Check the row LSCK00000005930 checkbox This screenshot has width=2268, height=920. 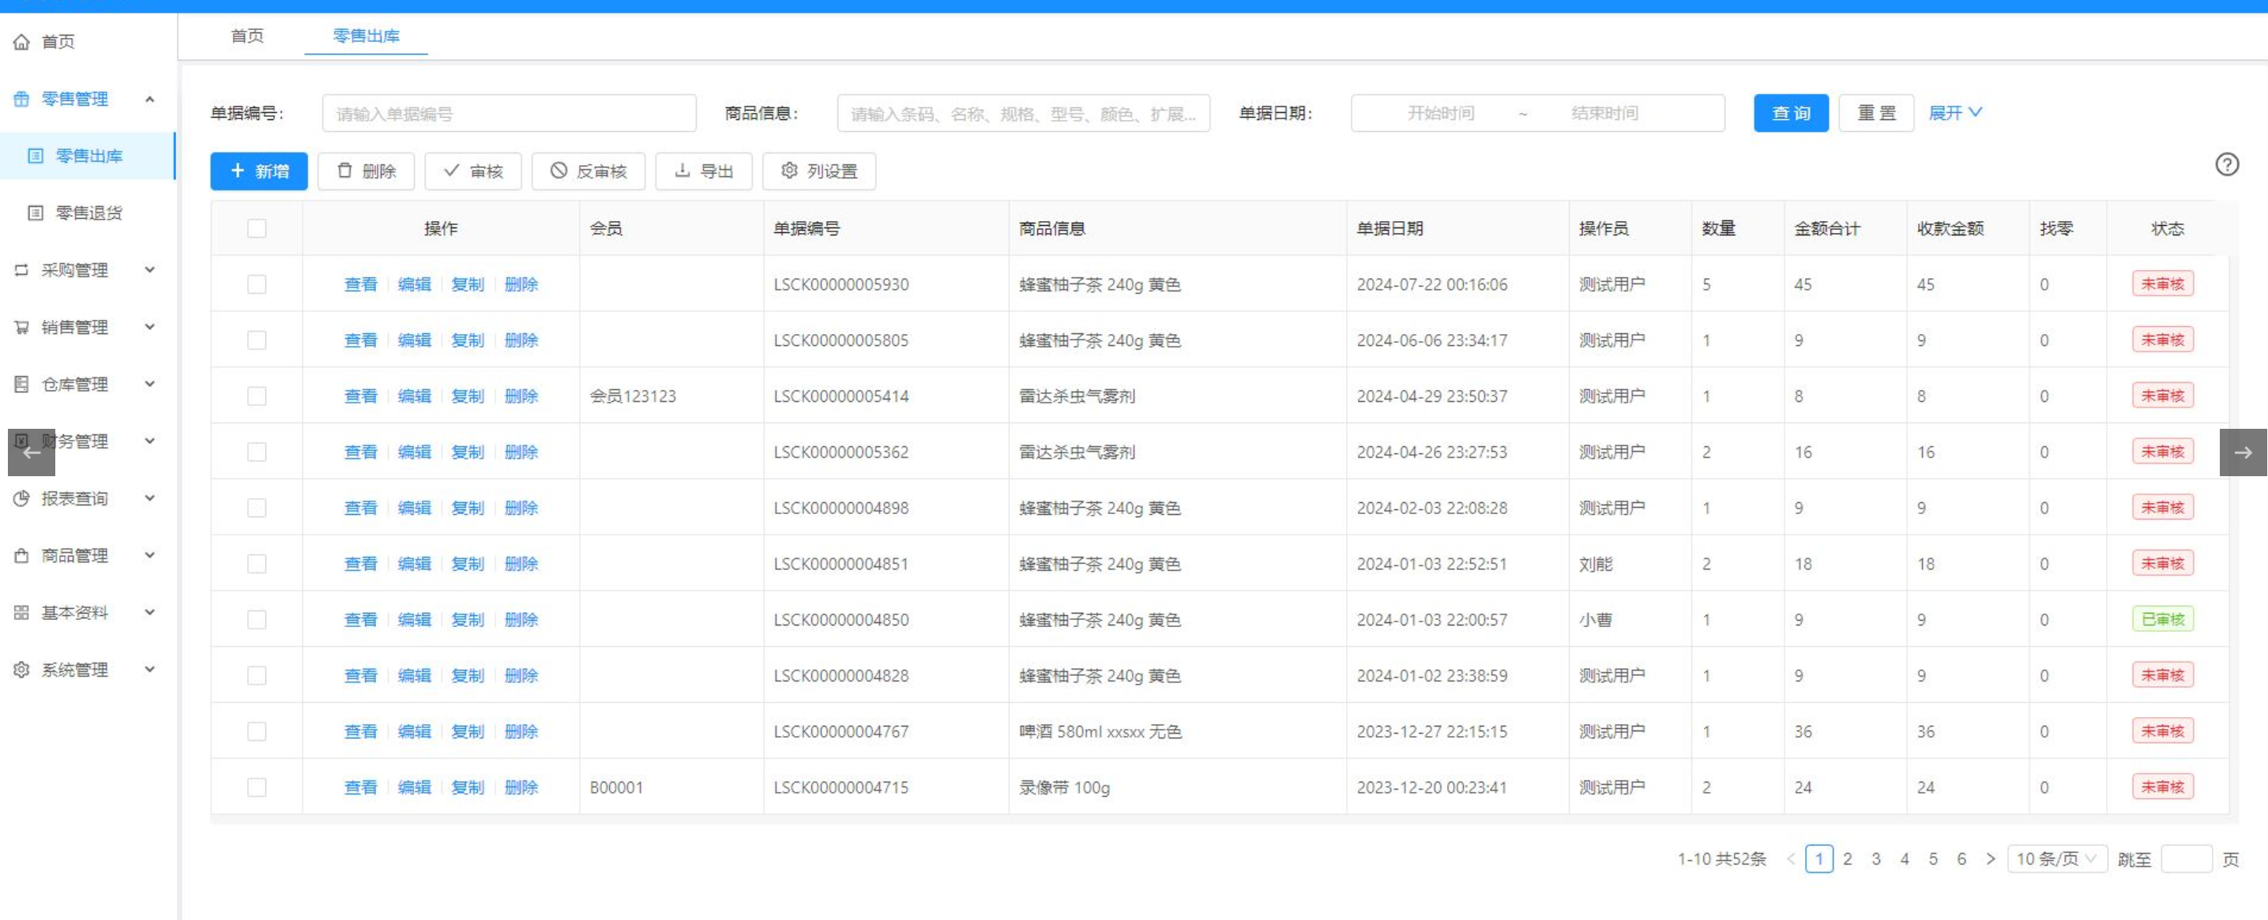(x=257, y=284)
